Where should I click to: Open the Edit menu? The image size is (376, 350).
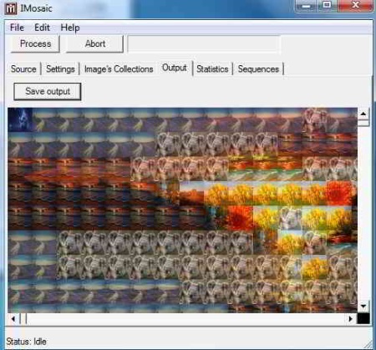coord(42,28)
